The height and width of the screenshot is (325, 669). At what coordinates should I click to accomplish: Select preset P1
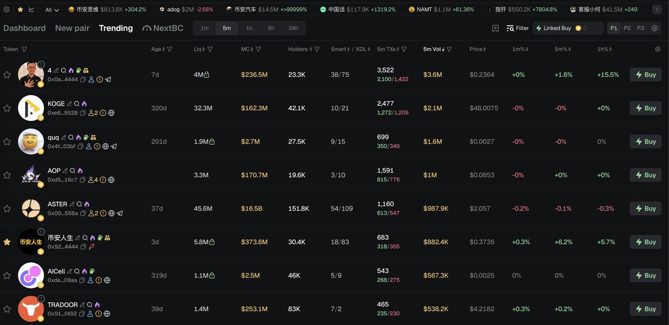tap(614, 28)
